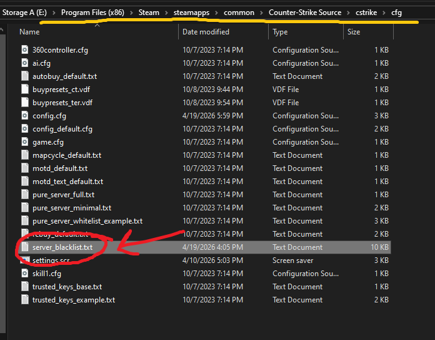435x340 pixels.
Task: Go to the steamapps folder breadcrumb
Action: pos(191,13)
